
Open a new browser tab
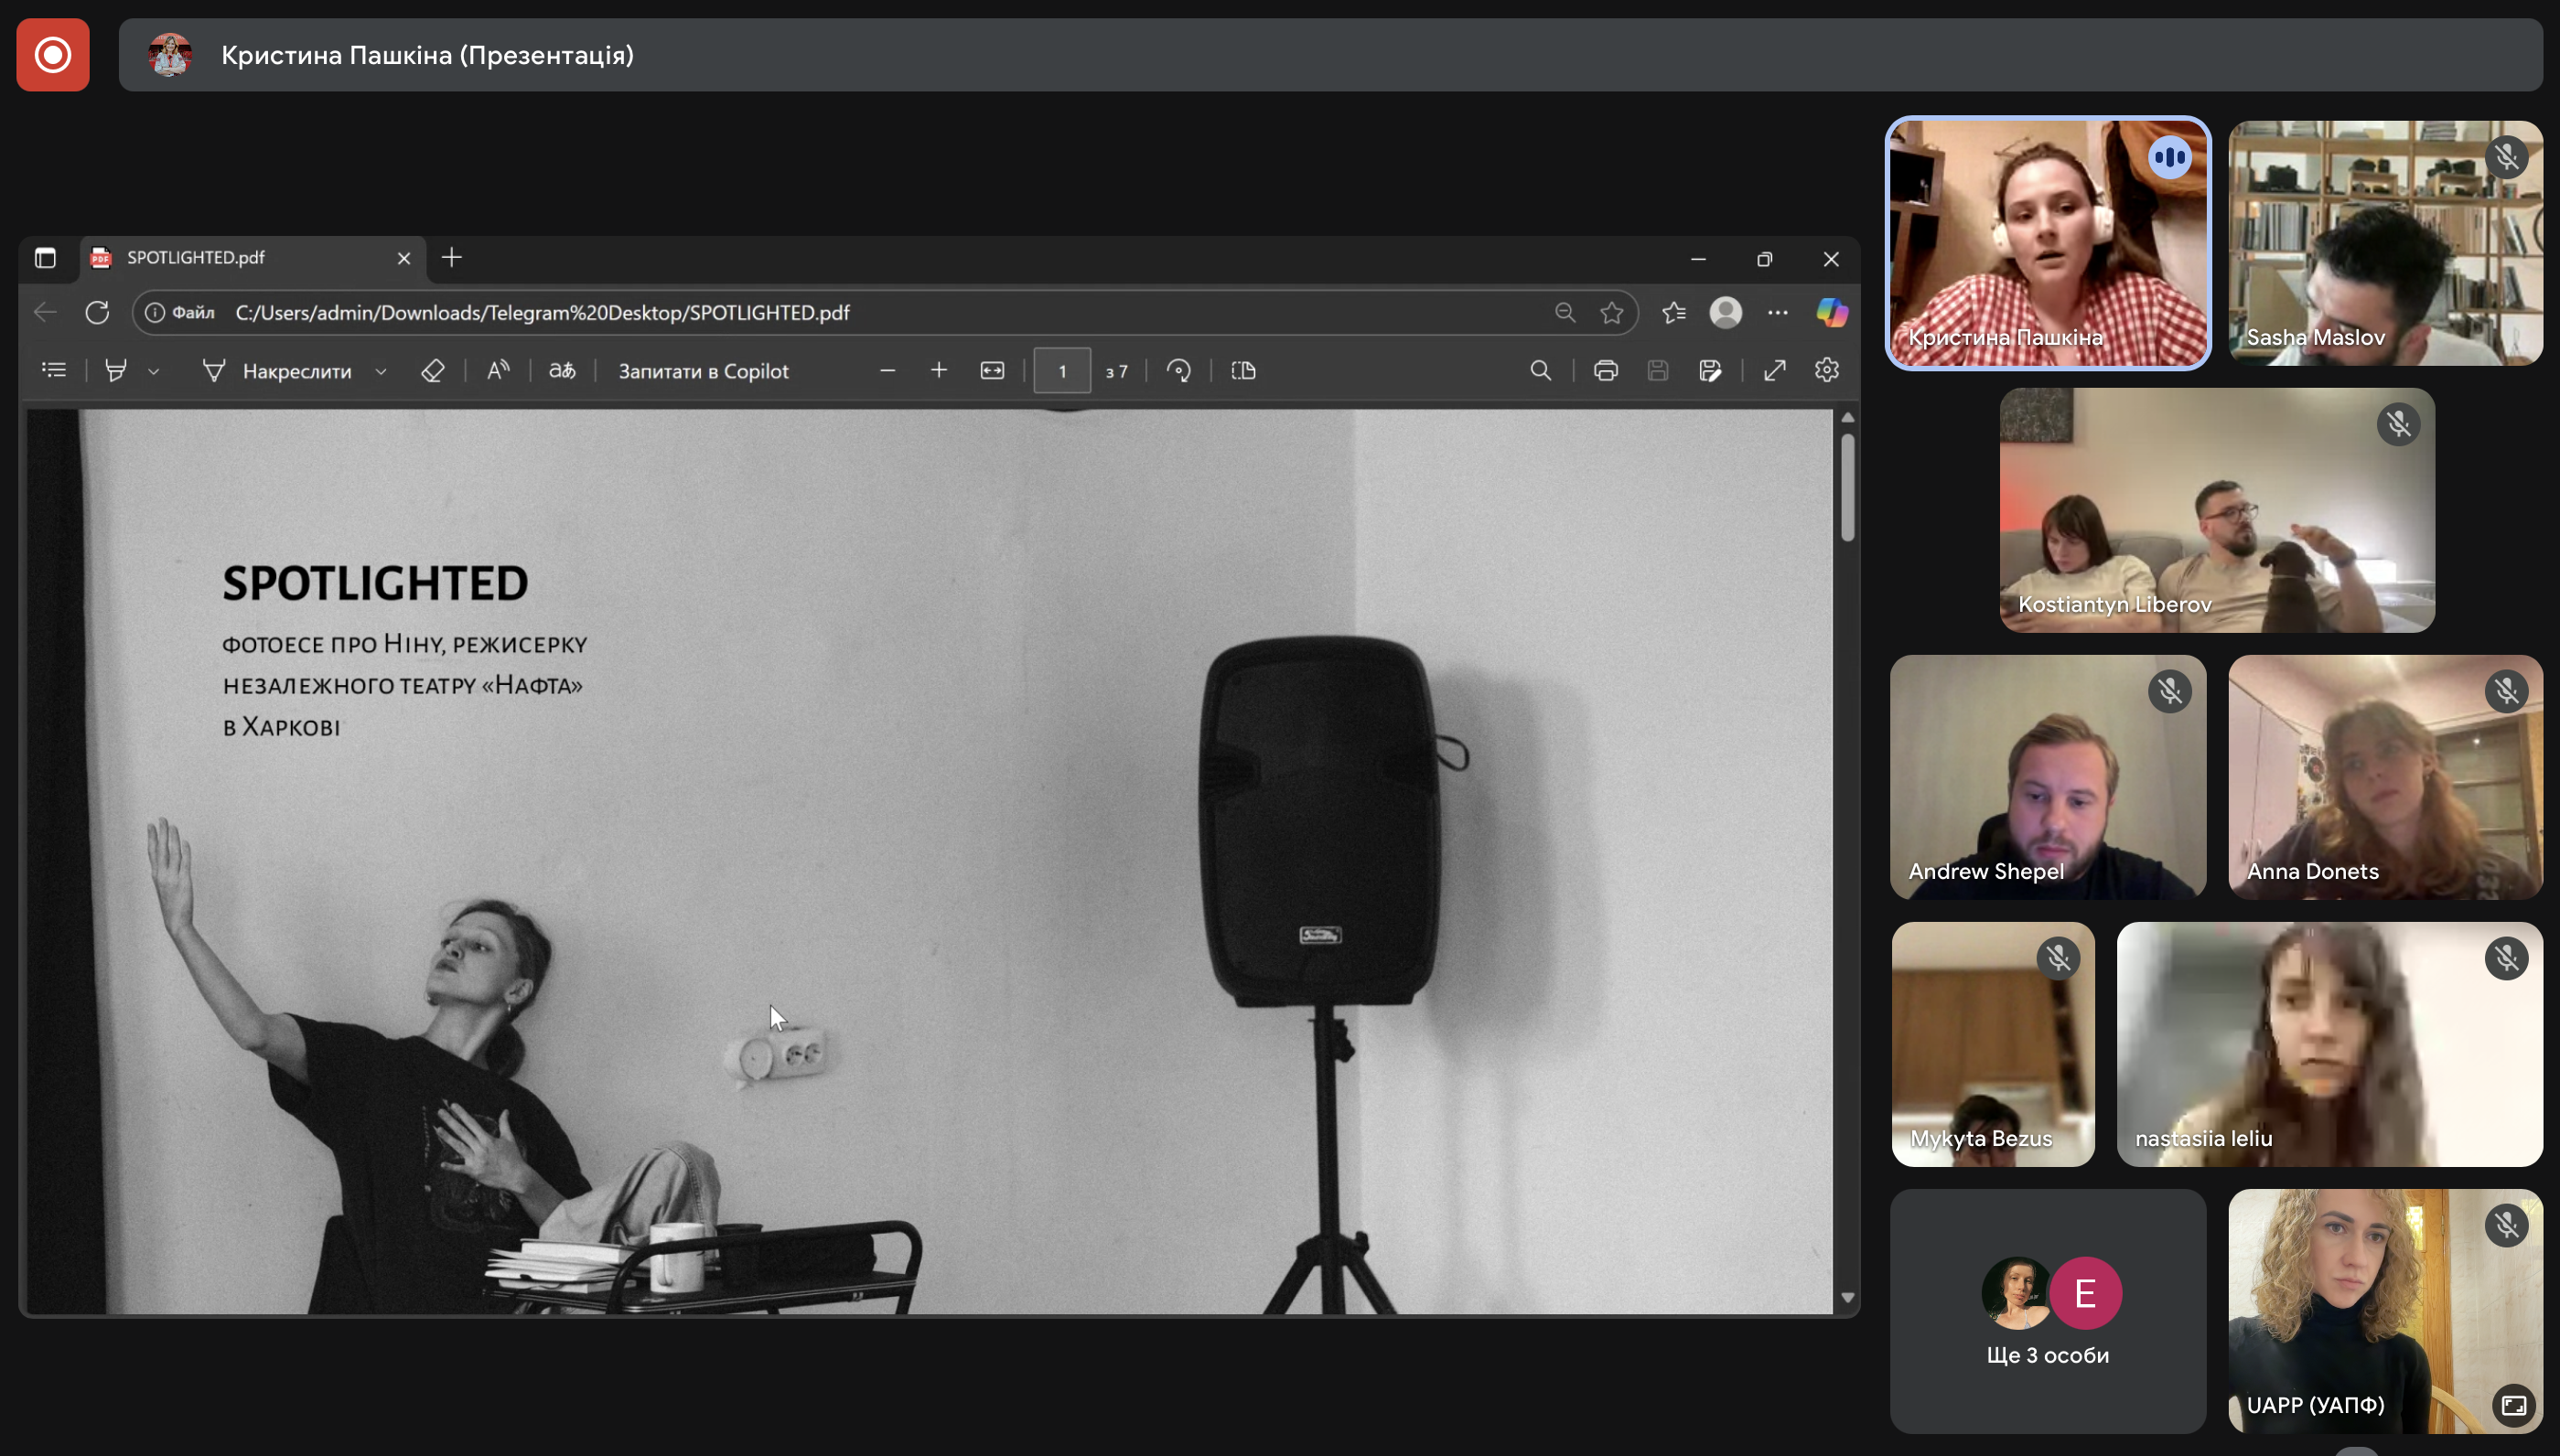tap(452, 258)
